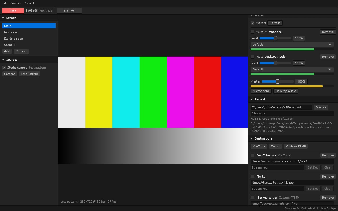Remove the YouTube Live destination
Image resolution: width=338 pixels, height=211 pixels.
click(328, 155)
